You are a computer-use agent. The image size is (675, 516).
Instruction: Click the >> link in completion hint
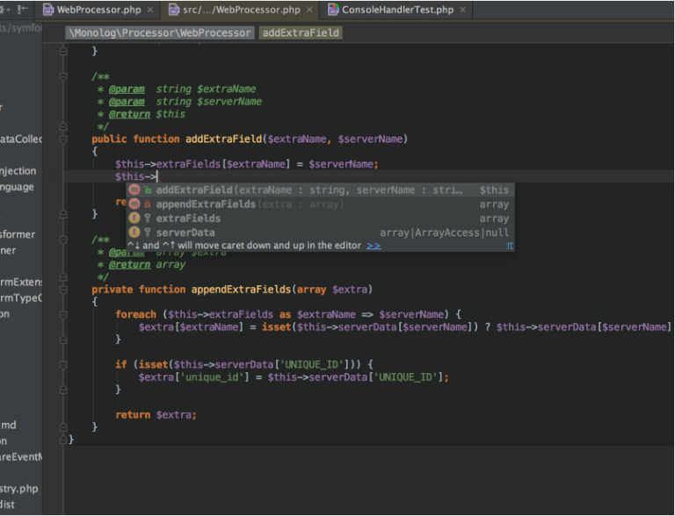pos(374,246)
